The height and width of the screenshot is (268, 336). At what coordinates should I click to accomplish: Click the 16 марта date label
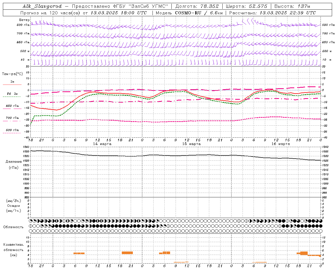pyautogui.click(x=281, y=144)
